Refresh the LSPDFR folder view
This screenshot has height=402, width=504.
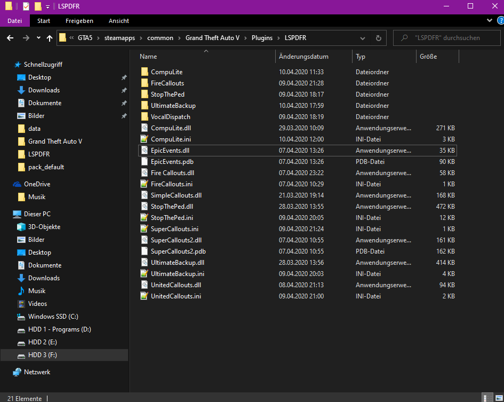(x=378, y=38)
